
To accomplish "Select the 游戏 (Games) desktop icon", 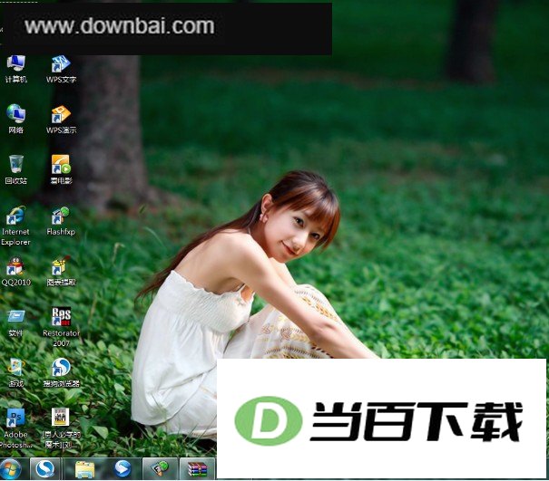I will 15,372.
